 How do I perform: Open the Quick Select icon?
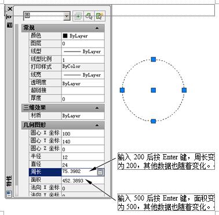click(100, 16)
